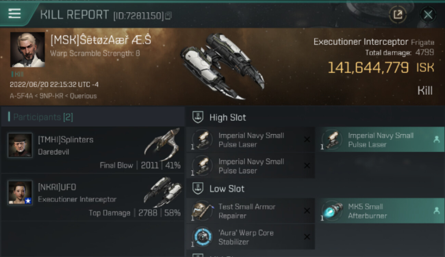
Task: Click the Querious region link
Action: 83,96
